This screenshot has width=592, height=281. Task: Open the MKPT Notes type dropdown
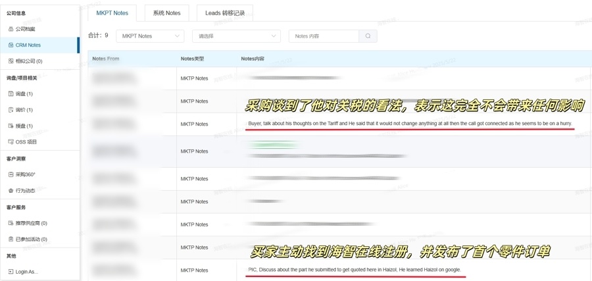click(x=150, y=36)
